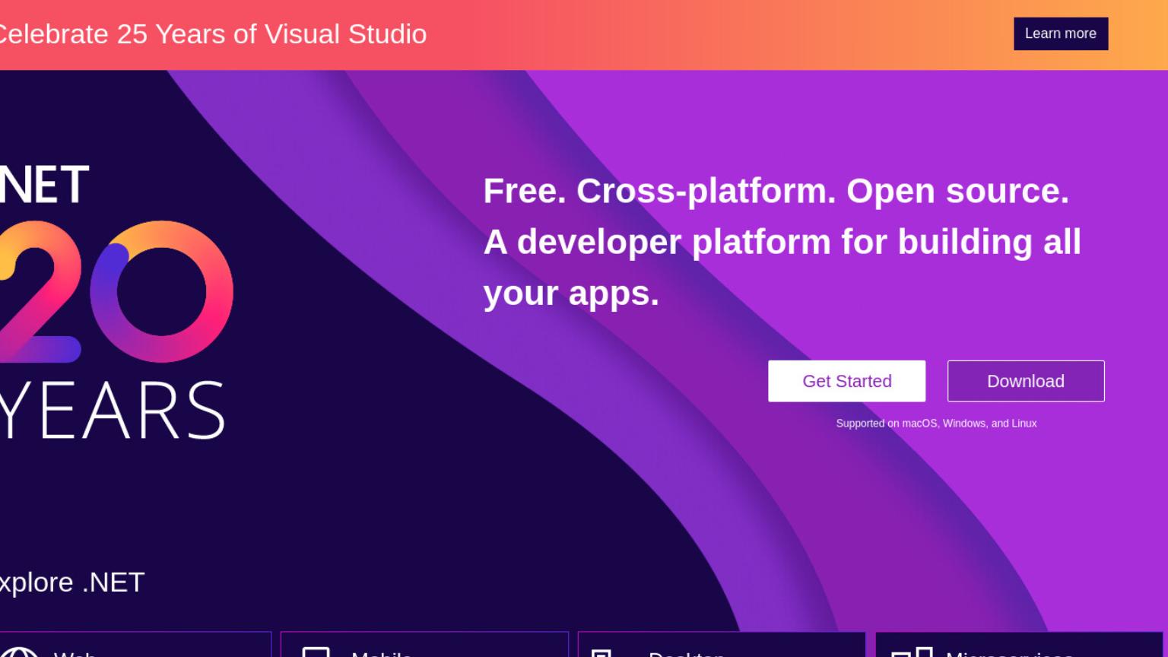Open the Mobile card
Viewport: 1168px width, 657px height.
[x=424, y=645]
